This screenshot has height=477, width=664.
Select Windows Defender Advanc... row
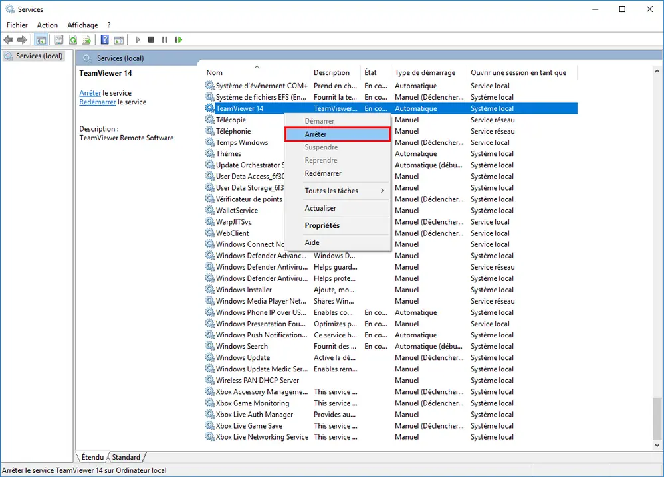tap(391, 256)
